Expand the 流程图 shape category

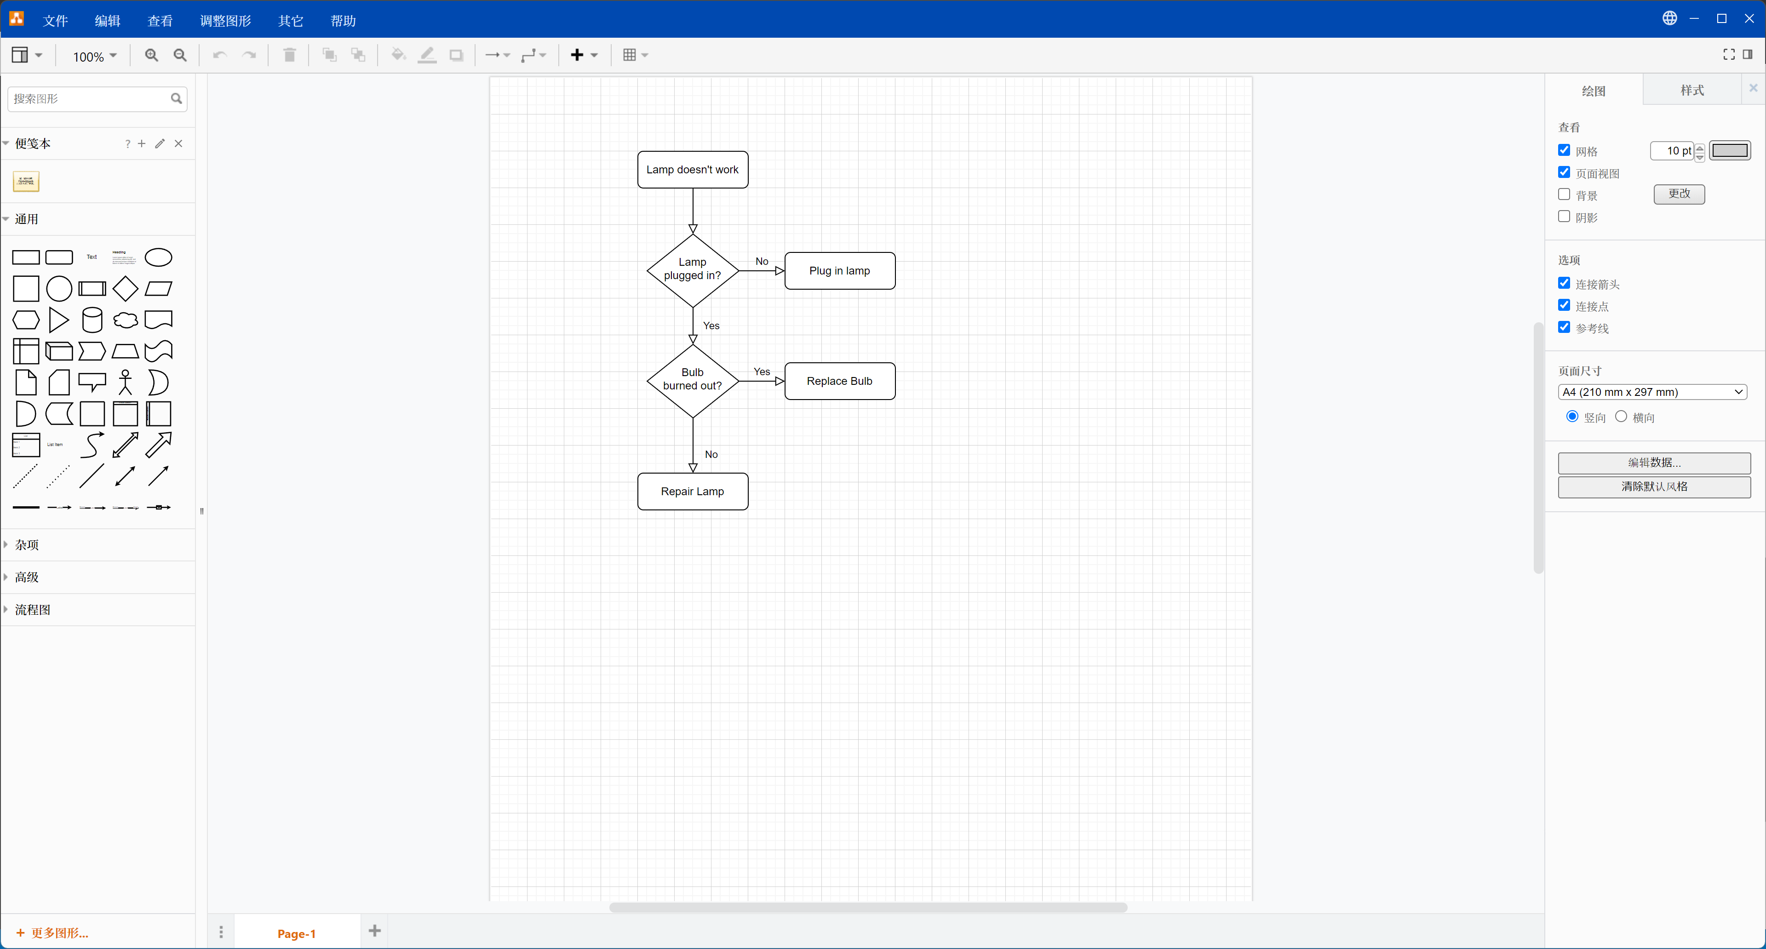pos(32,609)
